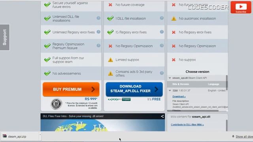Open the Support side tab

(x=5, y=37)
